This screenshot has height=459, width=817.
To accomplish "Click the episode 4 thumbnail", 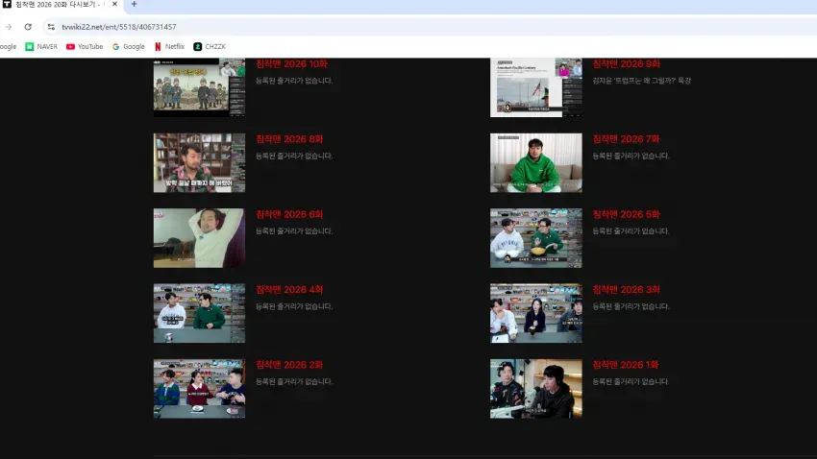I will click(x=199, y=313).
